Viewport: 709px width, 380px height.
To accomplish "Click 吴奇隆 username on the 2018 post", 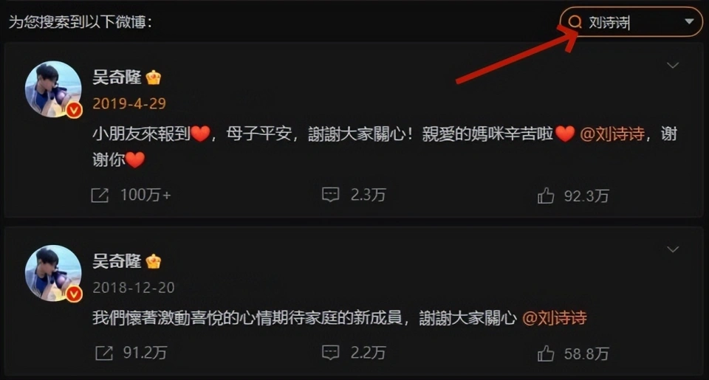I will click(117, 261).
